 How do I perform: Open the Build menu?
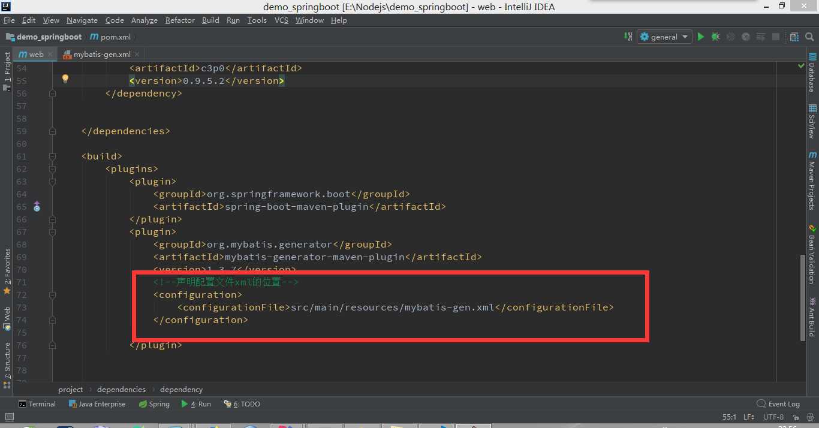click(210, 20)
